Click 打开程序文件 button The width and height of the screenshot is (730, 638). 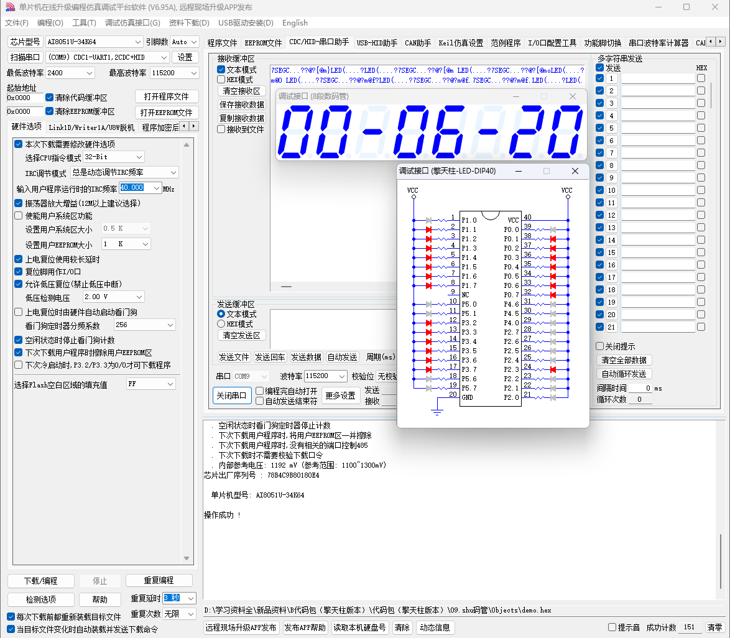(x=167, y=96)
